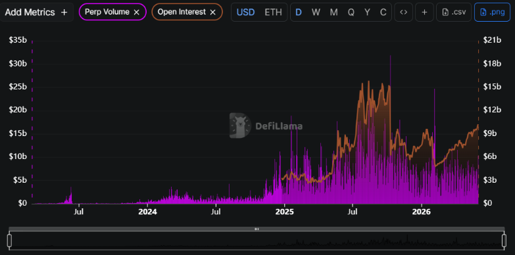
Task: Remove the Perp Volume metric chip
Action: click(x=137, y=12)
